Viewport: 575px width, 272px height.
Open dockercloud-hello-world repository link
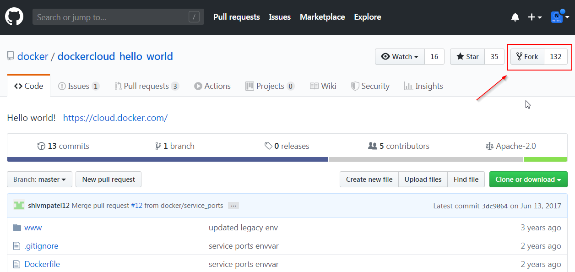pos(115,56)
